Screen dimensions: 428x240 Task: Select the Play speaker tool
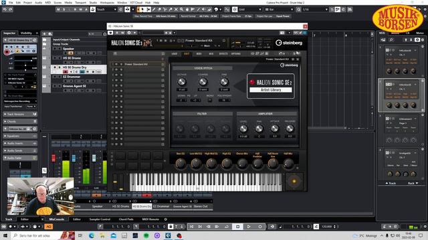[x=204, y=9]
